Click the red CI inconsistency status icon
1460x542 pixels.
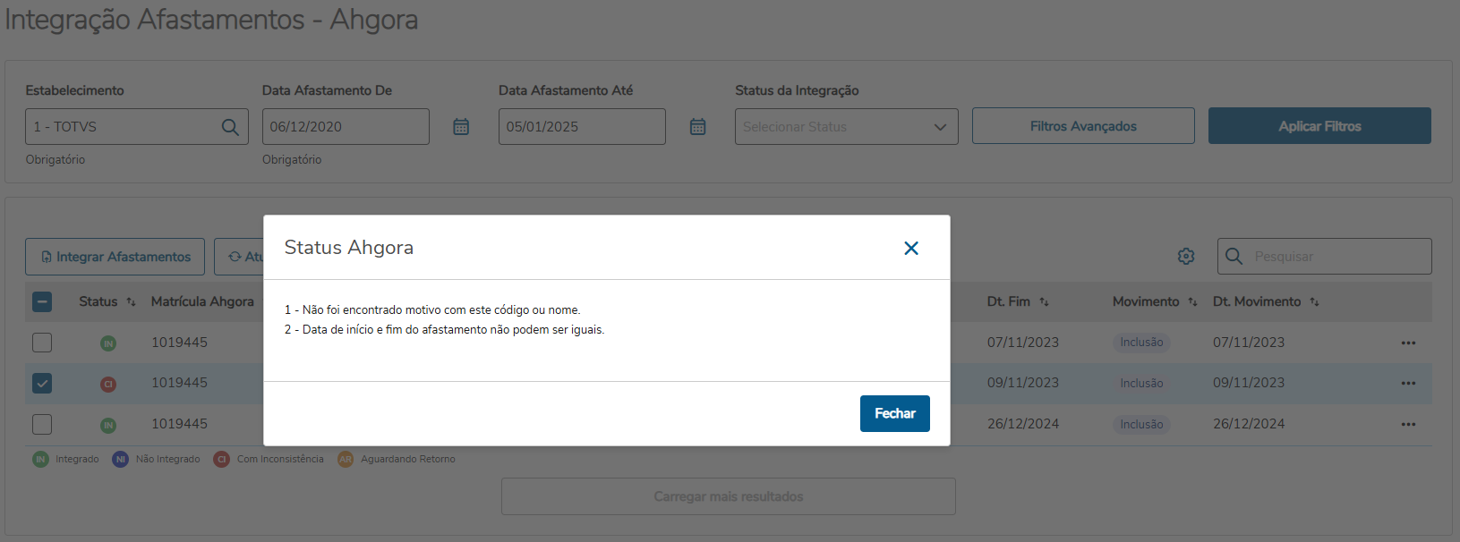[108, 384]
